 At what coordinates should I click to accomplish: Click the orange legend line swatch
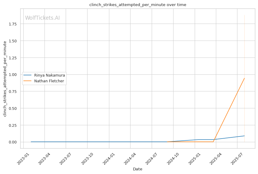[x=28, y=81]
